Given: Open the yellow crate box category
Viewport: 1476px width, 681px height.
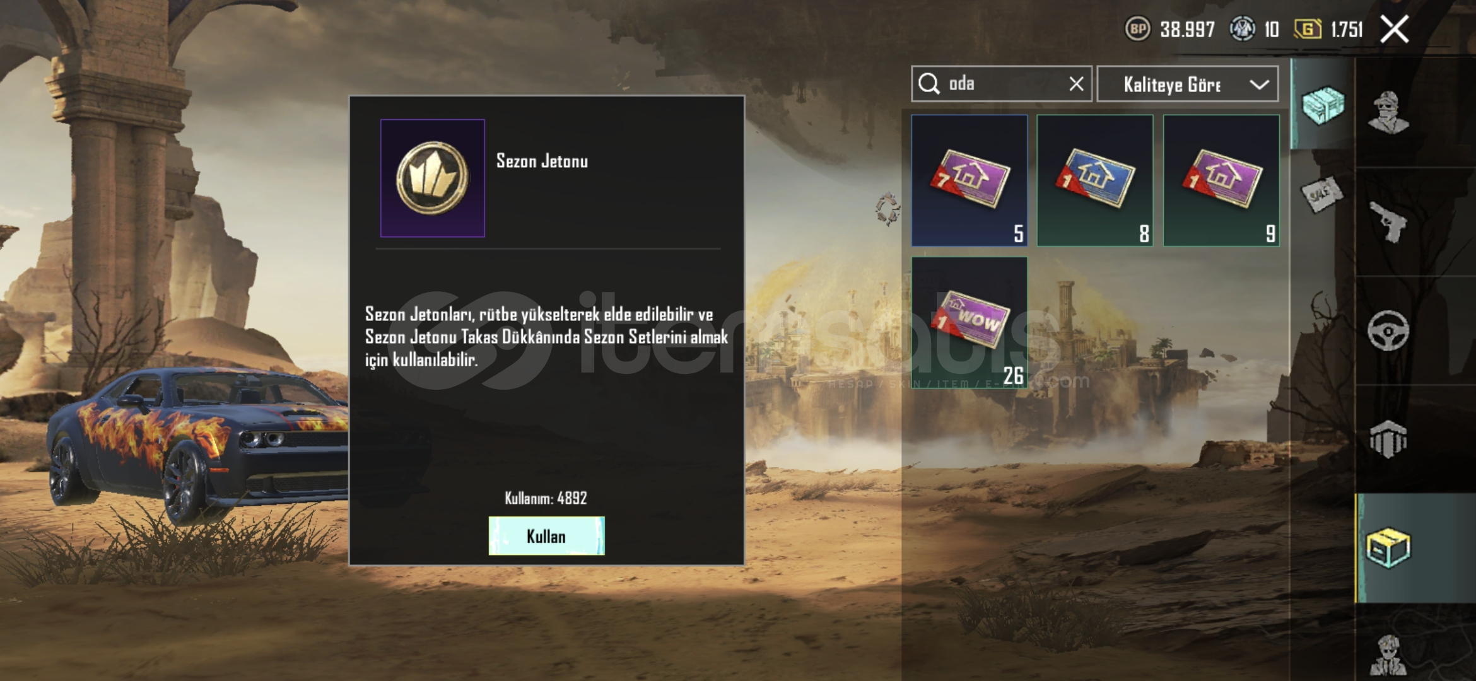Looking at the screenshot, I should coord(1388,548).
